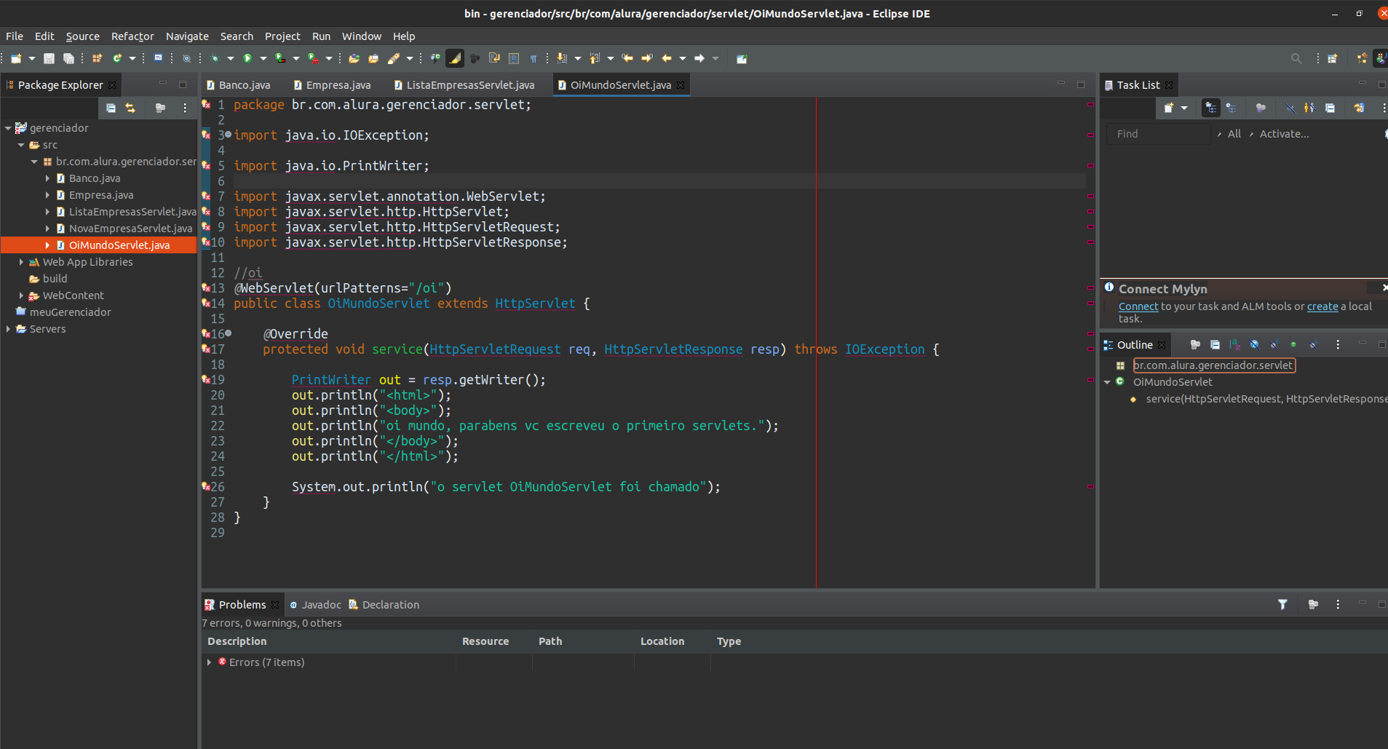Open Outline View Menu three-dots
The height and width of the screenshot is (749, 1388).
(x=1338, y=344)
